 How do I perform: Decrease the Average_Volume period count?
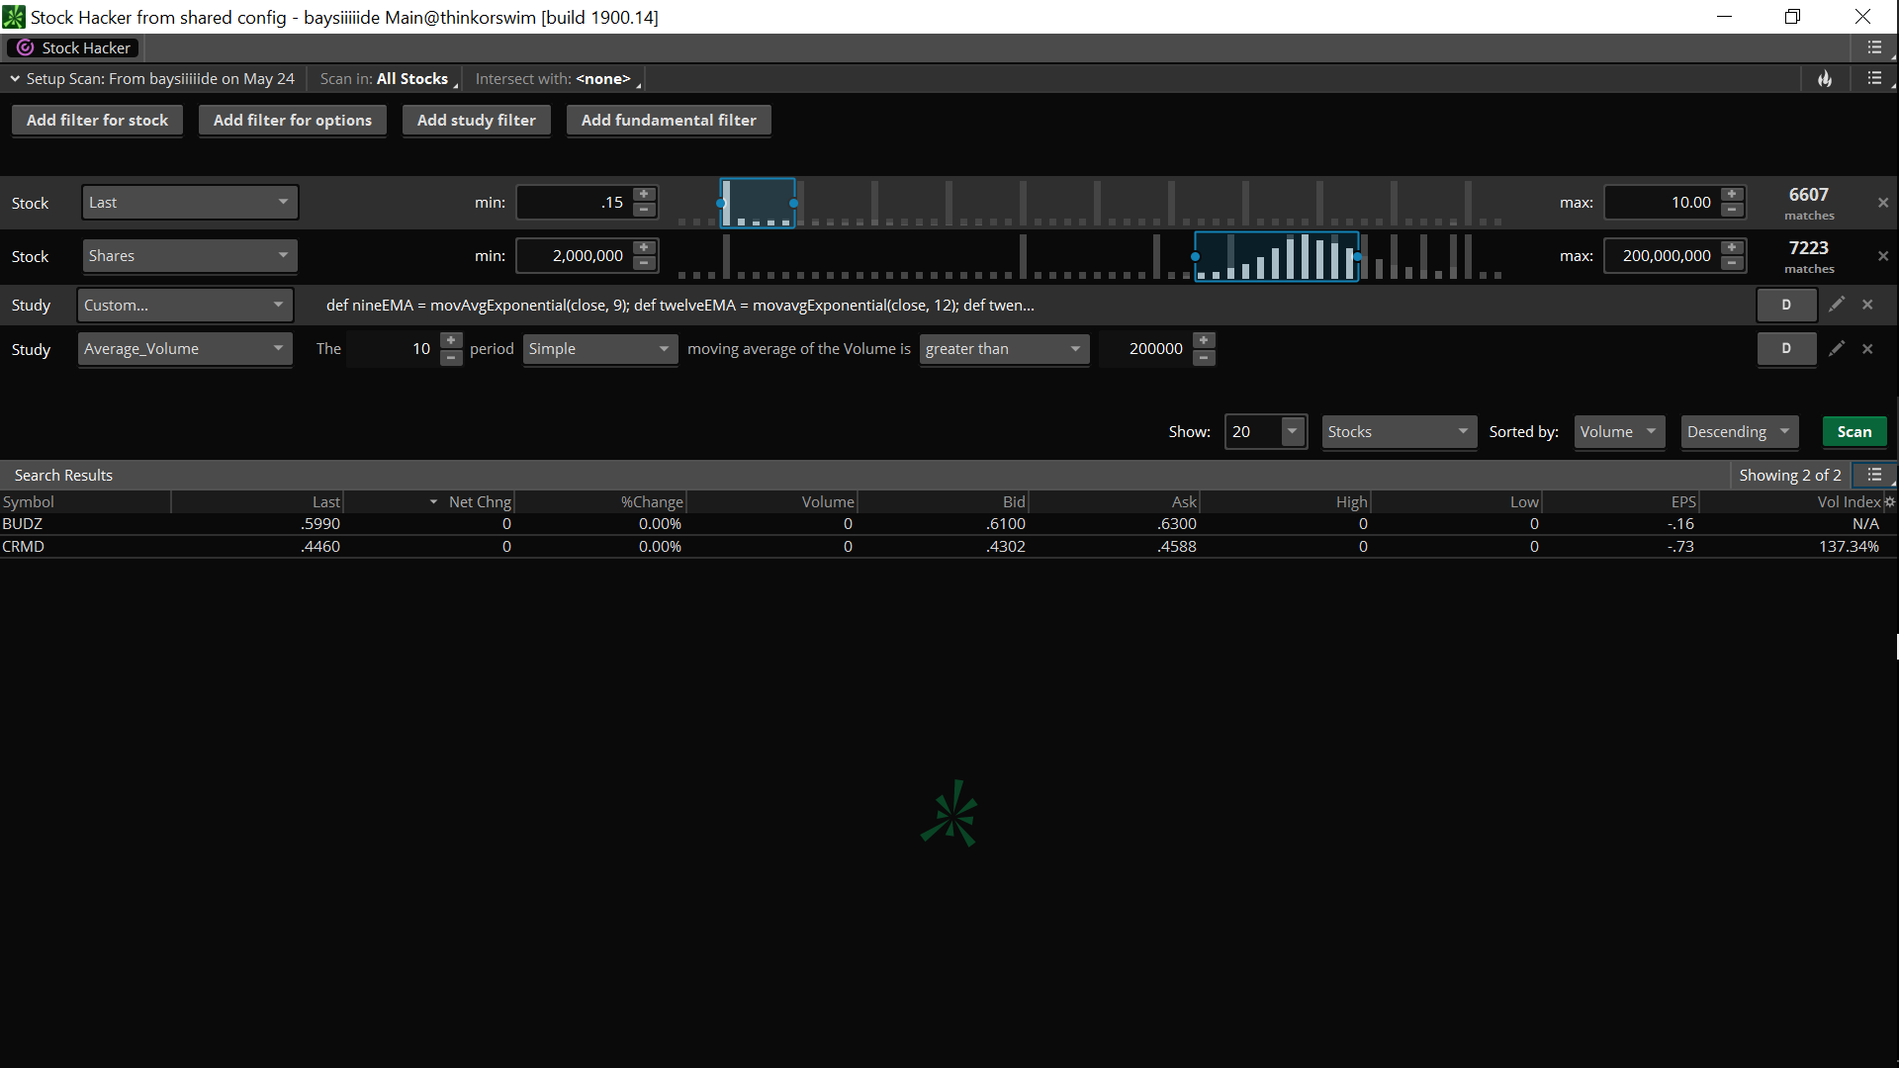click(451, 356)
